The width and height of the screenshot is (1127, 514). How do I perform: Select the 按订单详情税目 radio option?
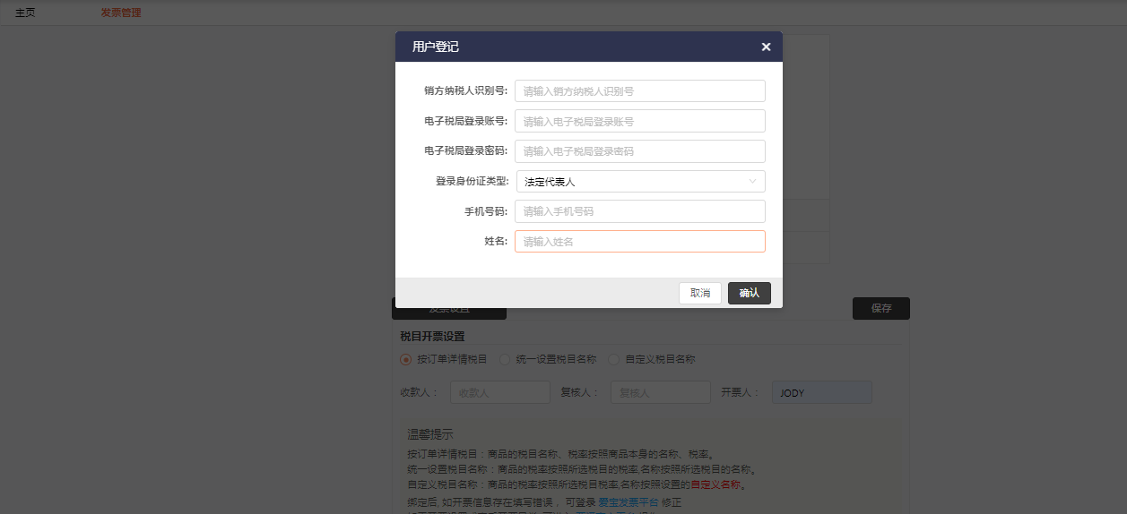(444, 359)
